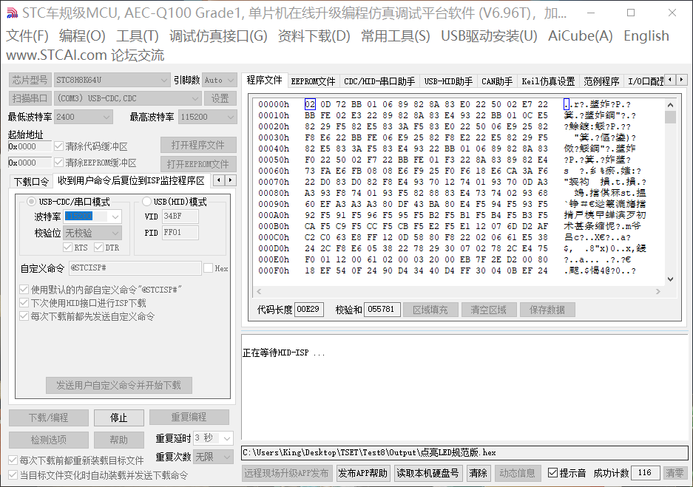Expand 最高波特率 115200 dropdown
Viewport: 693px width, 487px height.
(x=230, y=117)
